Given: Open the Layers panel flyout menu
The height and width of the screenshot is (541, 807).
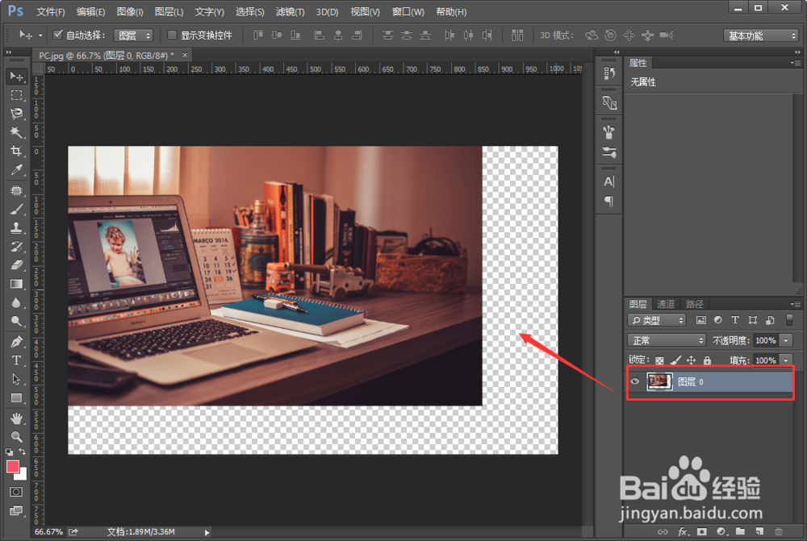Looking at the screenshot, I should [x=796, y=304].
